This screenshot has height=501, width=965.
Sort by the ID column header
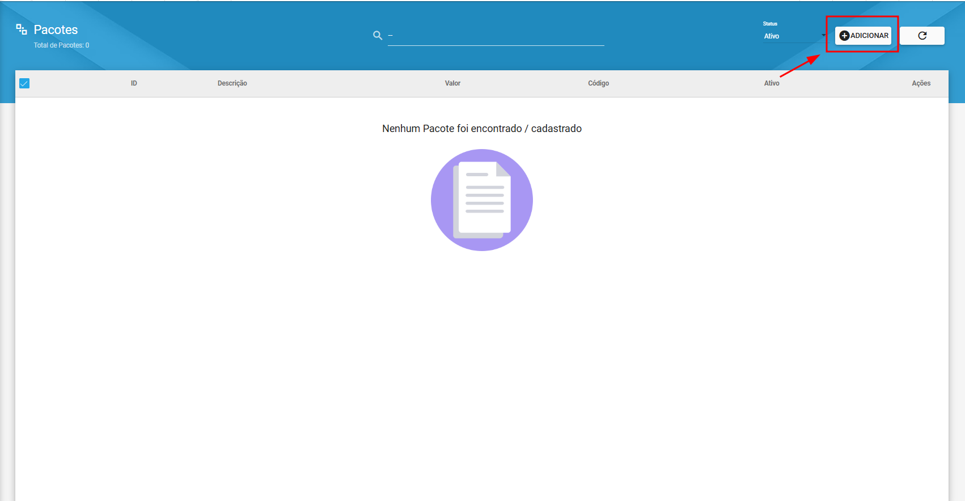pos(134,83)
